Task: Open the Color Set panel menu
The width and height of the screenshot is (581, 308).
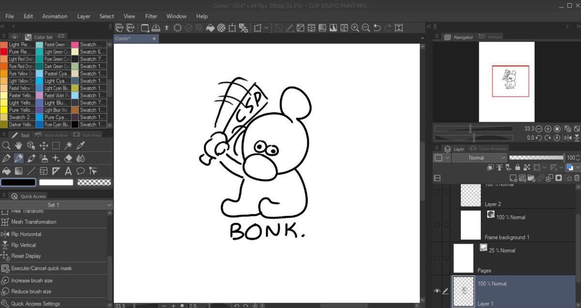Action: click(x=4, y=37)
